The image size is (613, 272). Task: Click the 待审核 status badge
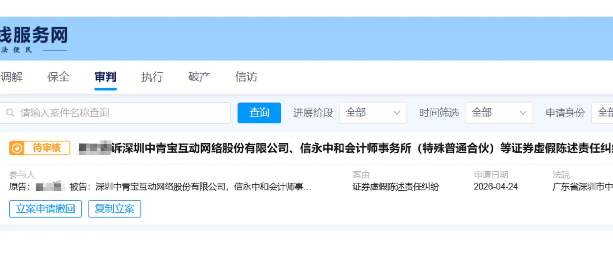[x=40, y=148]
